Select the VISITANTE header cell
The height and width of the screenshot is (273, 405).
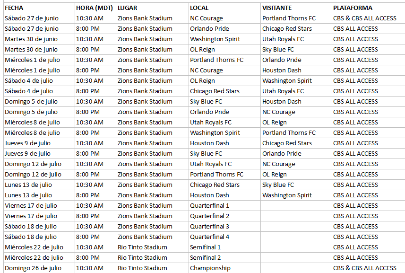point(296,8)
